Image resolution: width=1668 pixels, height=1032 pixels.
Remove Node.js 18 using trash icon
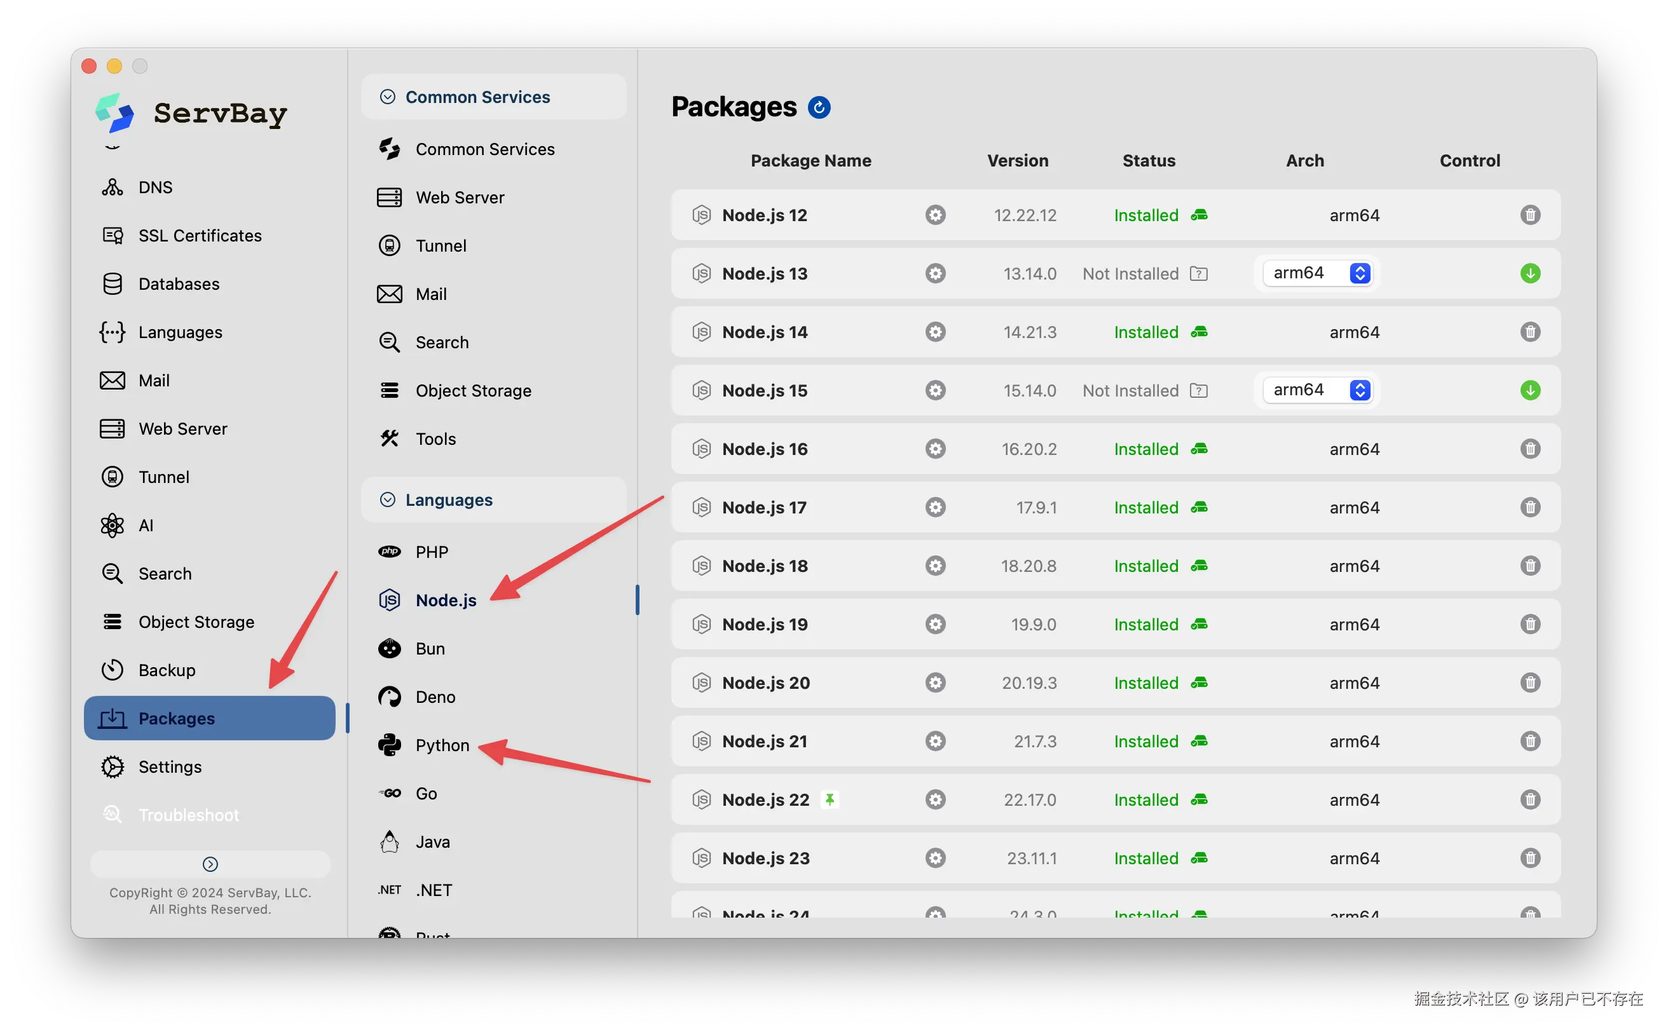coord(1529,566)
